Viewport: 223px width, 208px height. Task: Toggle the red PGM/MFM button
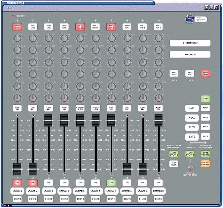[205, 73]
